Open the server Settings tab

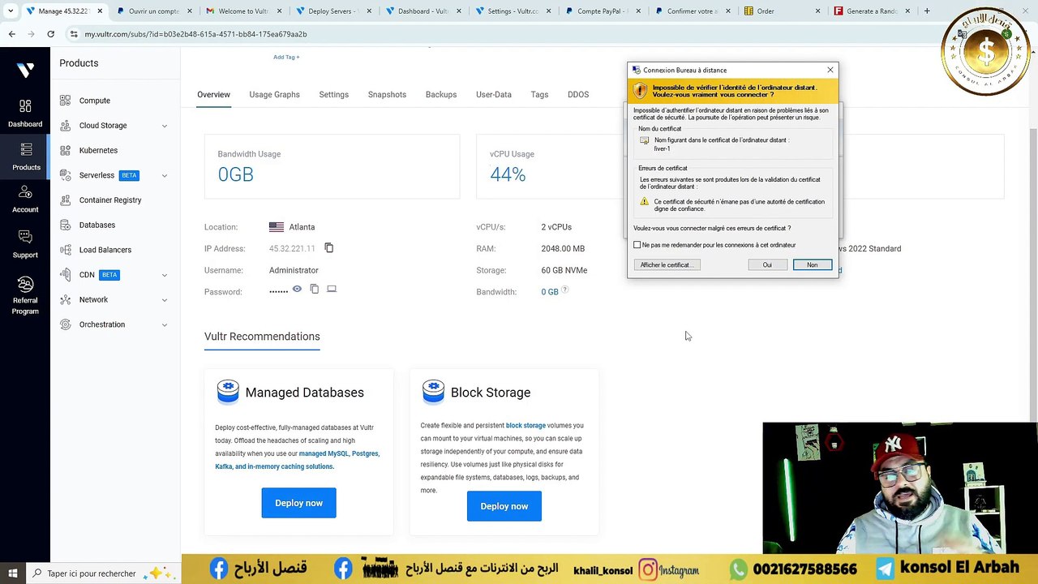[333, 95]
